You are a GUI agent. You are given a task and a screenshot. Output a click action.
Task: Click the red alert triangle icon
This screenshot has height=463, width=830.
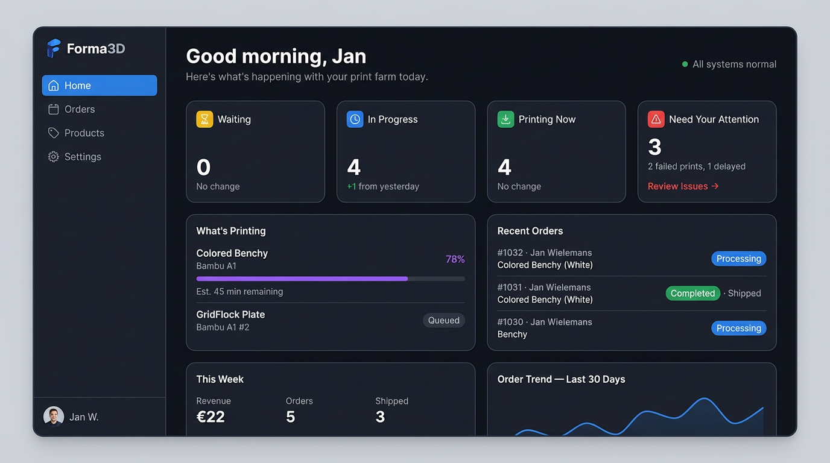click(x=656, y=119)
